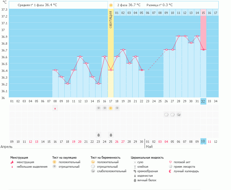Click the egg-white cervical fluid icon on day 17
The width and height of the screenshot is (231, 190).
pos(111,135)
